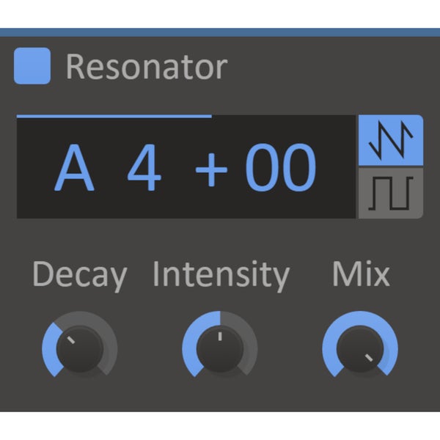Click the Intensity knob

tap(220, 349)
